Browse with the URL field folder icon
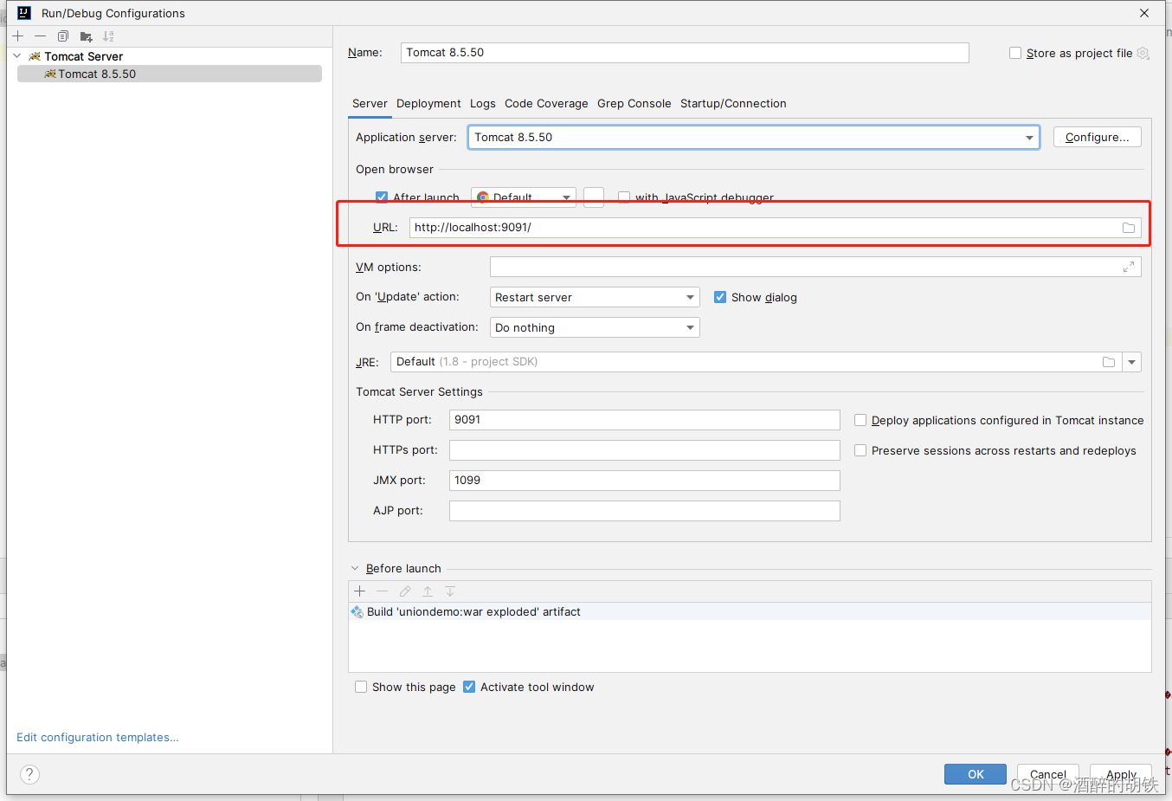The height and width of the screenshot is (801, 1172). tap(1129, 228)
